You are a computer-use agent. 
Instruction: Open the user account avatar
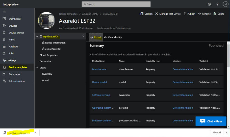[226, 4]
